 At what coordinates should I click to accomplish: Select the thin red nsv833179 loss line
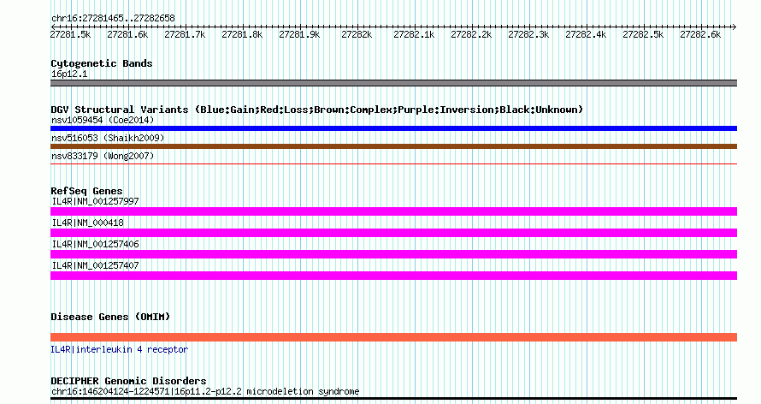click(393, 164)
